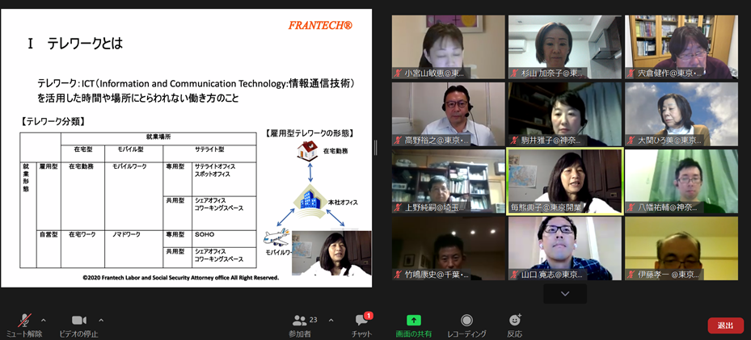The image size is (751, 340).
Task: Select 小宮山敏恵's video tile
Action: tap(448, 46)
